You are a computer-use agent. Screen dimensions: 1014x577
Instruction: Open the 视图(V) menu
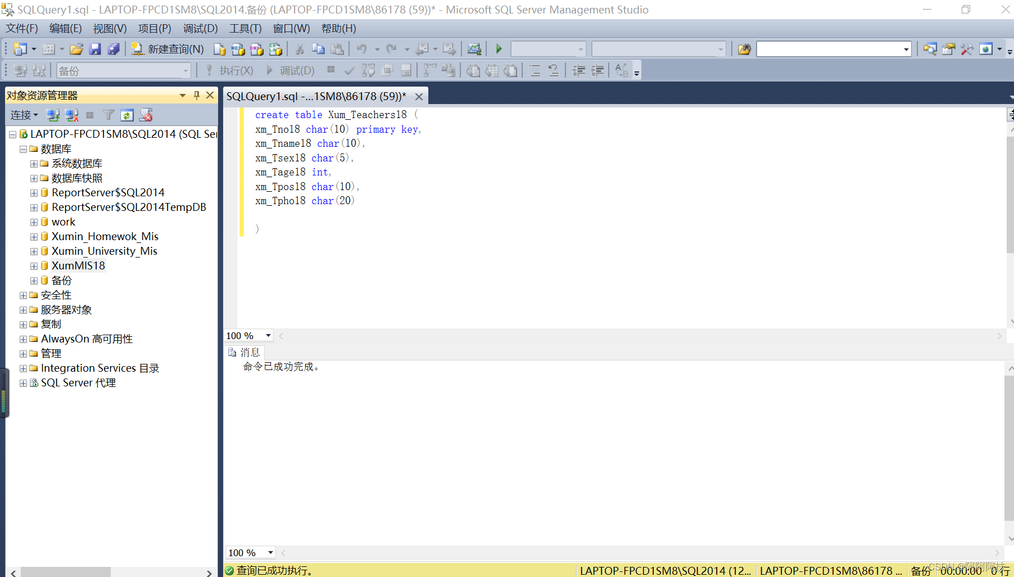(x=110, y=29)
